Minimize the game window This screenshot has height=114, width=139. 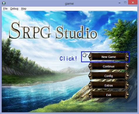pos(119,3)
